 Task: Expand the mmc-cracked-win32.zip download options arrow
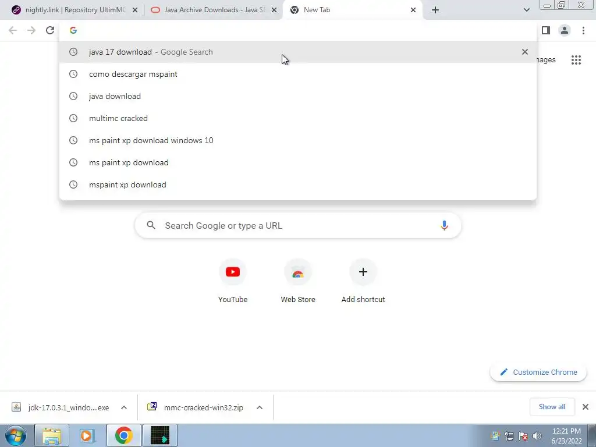260,407
